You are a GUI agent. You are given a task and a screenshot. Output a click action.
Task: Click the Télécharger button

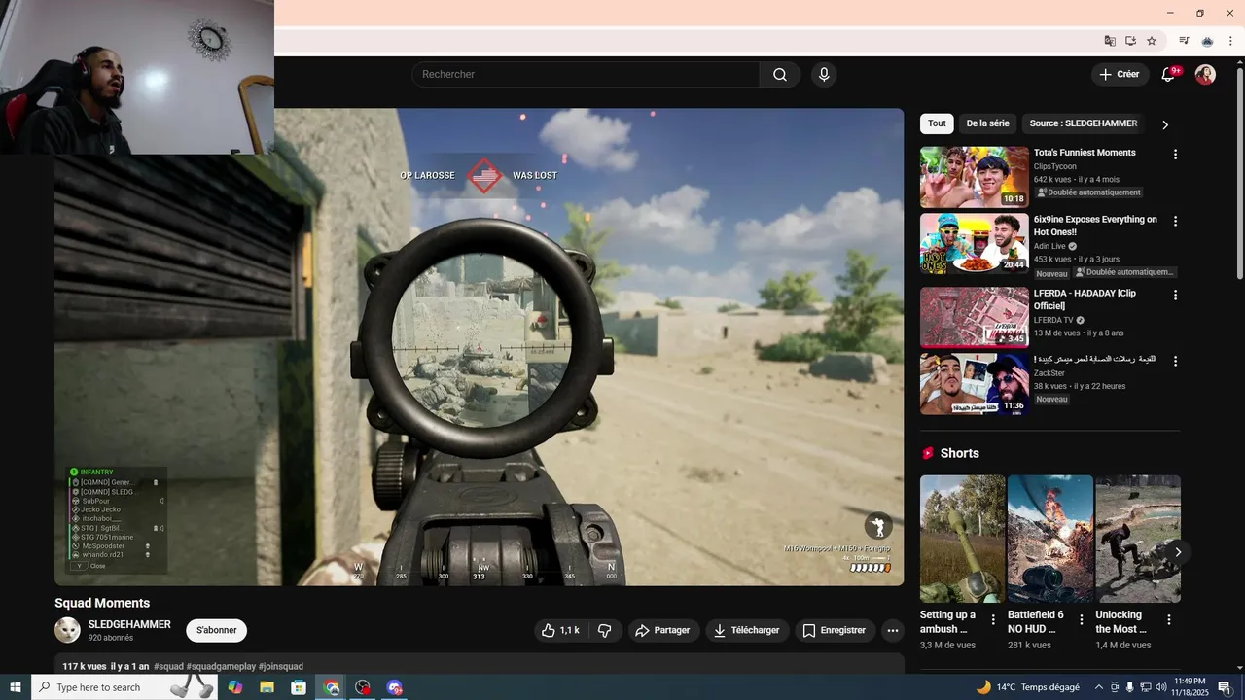tap(747, 630)
